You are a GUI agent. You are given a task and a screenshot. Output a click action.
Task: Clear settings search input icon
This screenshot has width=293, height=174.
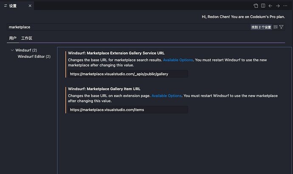tap(275, 27)
